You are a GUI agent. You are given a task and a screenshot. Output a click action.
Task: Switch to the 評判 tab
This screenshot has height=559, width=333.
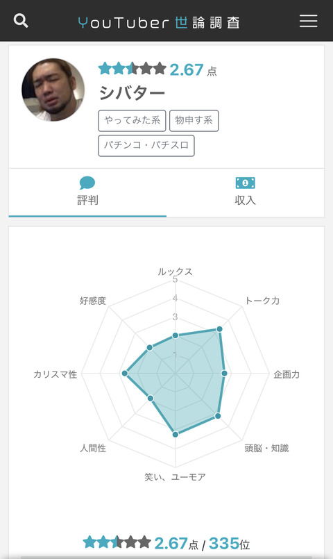click(x=87, y=193)
